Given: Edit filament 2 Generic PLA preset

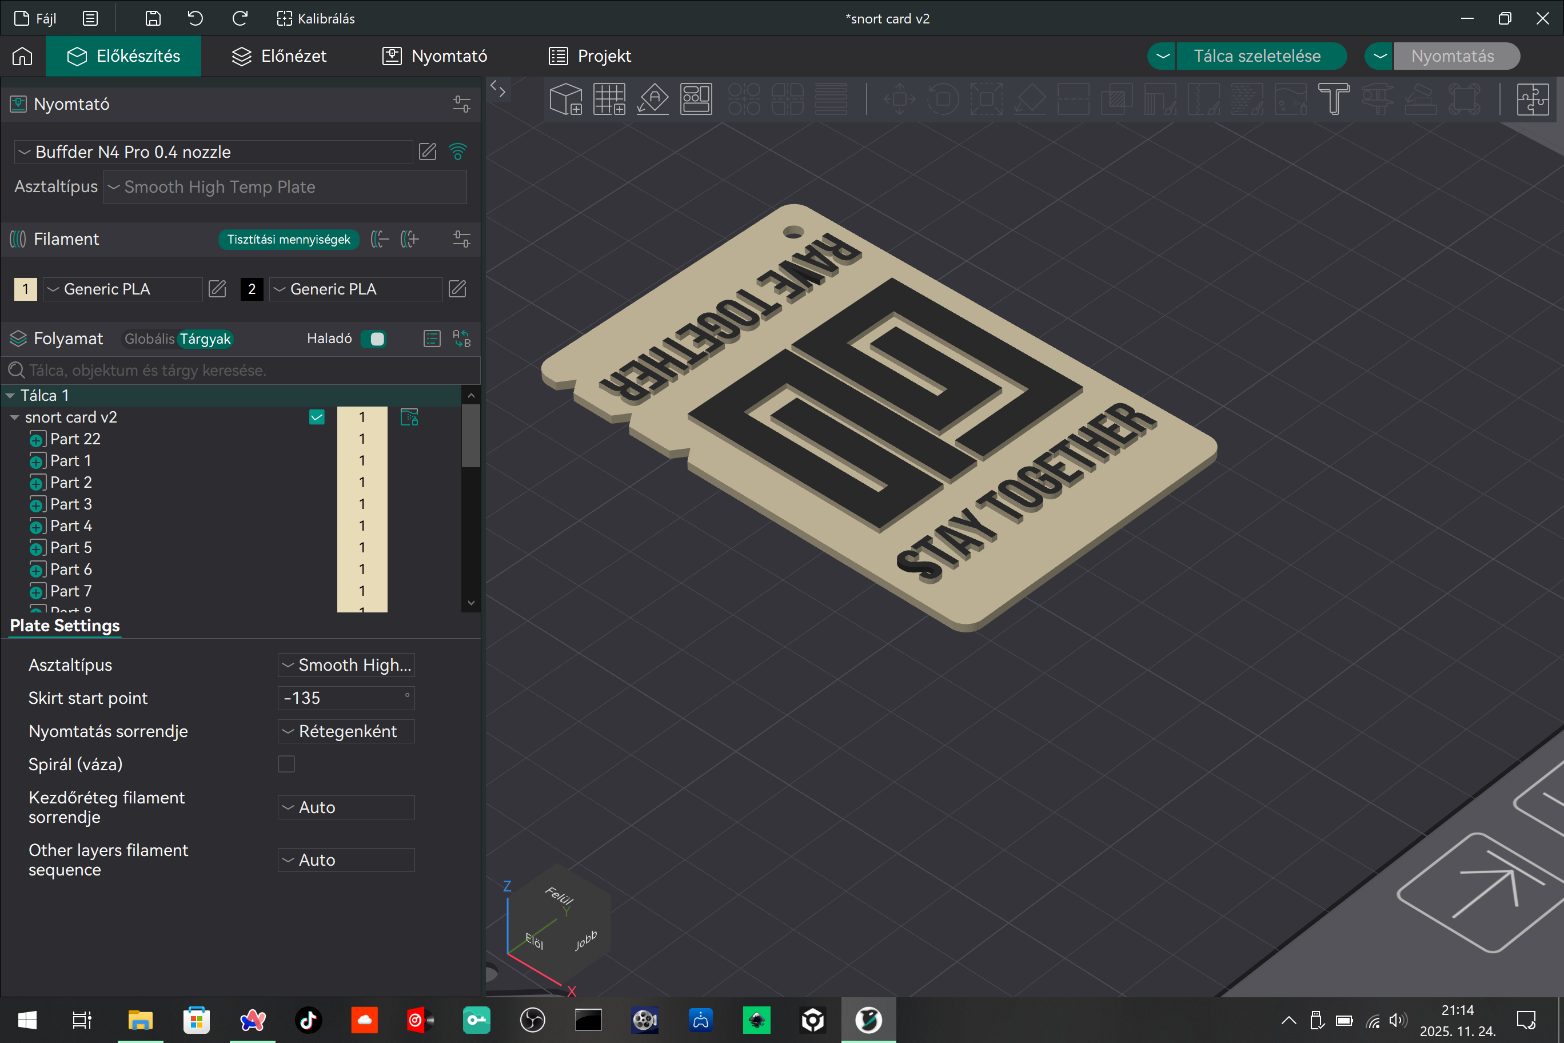Looking at the screenshot, I should [457, 289].
